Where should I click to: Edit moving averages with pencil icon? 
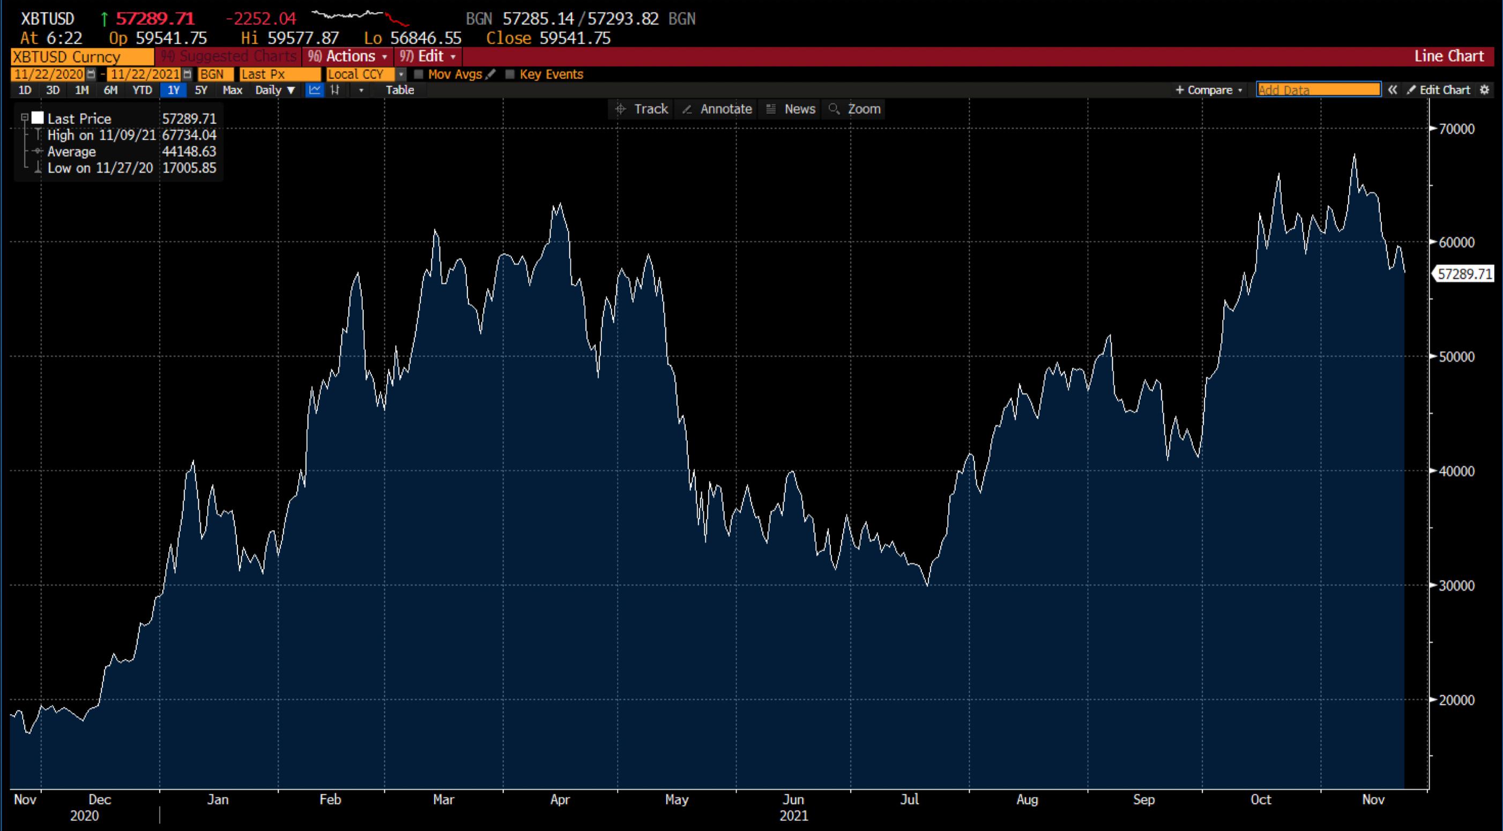[490, 74]
